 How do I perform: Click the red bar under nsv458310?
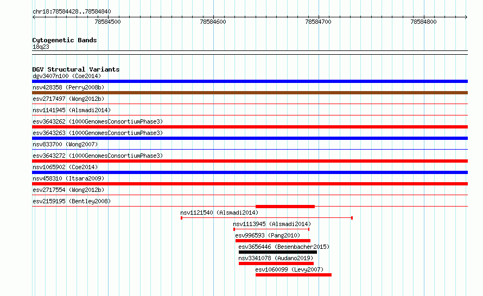click(250, 184)
